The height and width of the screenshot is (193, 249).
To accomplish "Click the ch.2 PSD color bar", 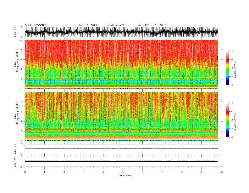I will pyautogui.click(x=227, y=120).
